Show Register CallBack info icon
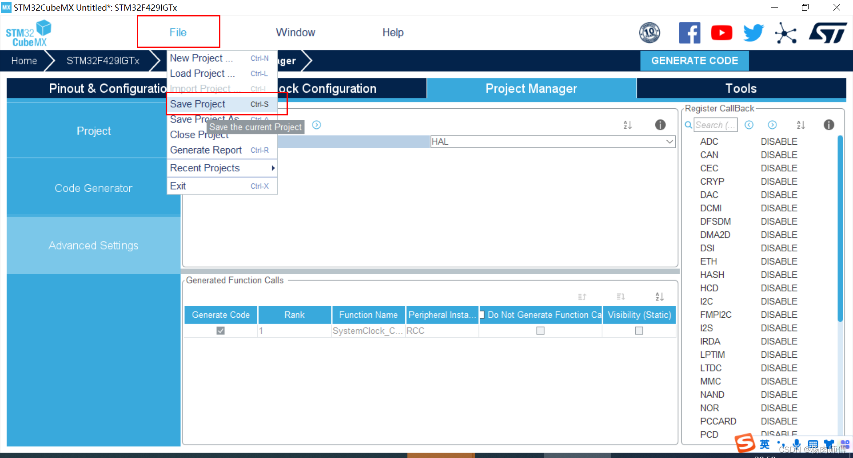The image size is (853, 458). [x=829, y=125]
